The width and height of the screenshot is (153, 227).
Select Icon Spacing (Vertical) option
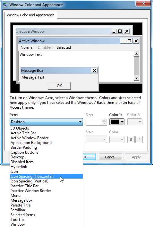coord(47,181)
